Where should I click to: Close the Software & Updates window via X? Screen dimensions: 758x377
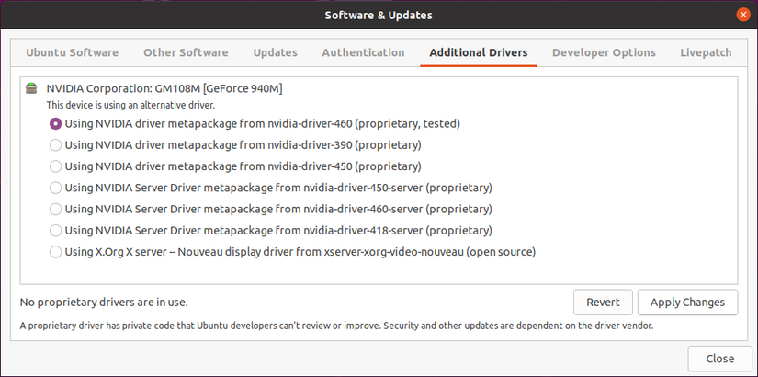coord(742,15)
